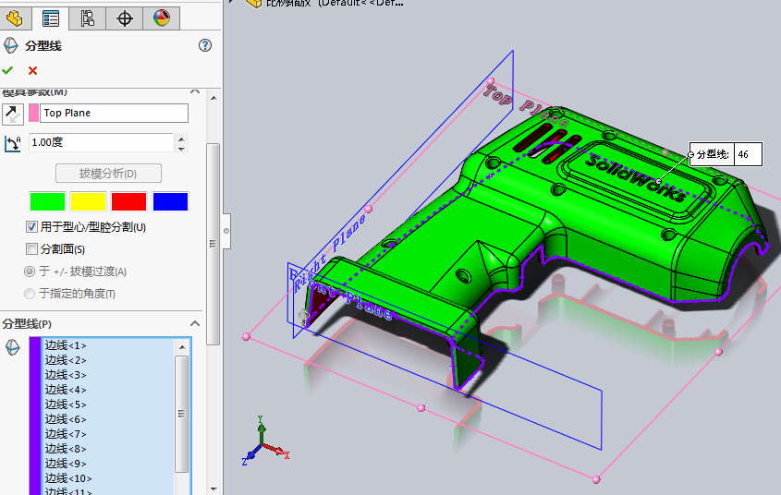Click the parting line edges icon beside list
781x495 pixels.
pos(12,347)
